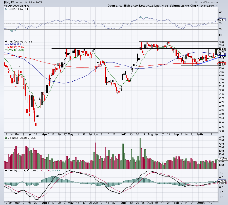Click the PFE (Daily) 37.86 legend text
The height and width of the screenshot is (205, 228).
[x=20, y=41]
